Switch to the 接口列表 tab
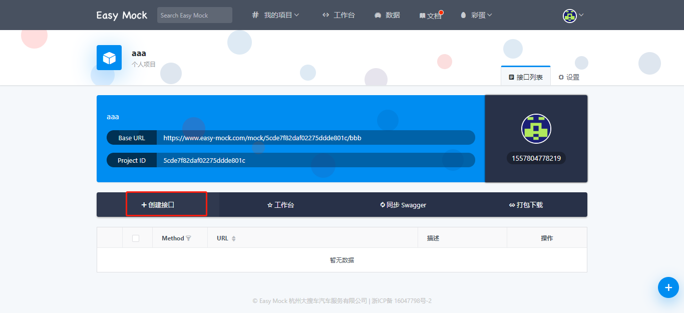Image resolution: width=684 pixels, height=313 pixels. coord(526,77)
